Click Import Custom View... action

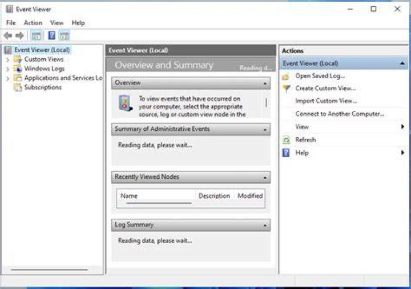coord(326,101)
